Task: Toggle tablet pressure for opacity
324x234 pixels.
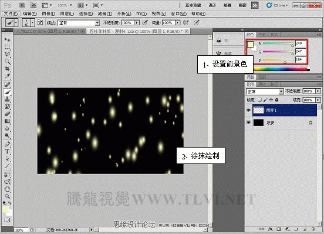Action: [x=145, y=22]
